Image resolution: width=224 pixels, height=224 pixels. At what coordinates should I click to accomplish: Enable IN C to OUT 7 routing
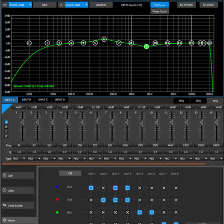[164, 212]
